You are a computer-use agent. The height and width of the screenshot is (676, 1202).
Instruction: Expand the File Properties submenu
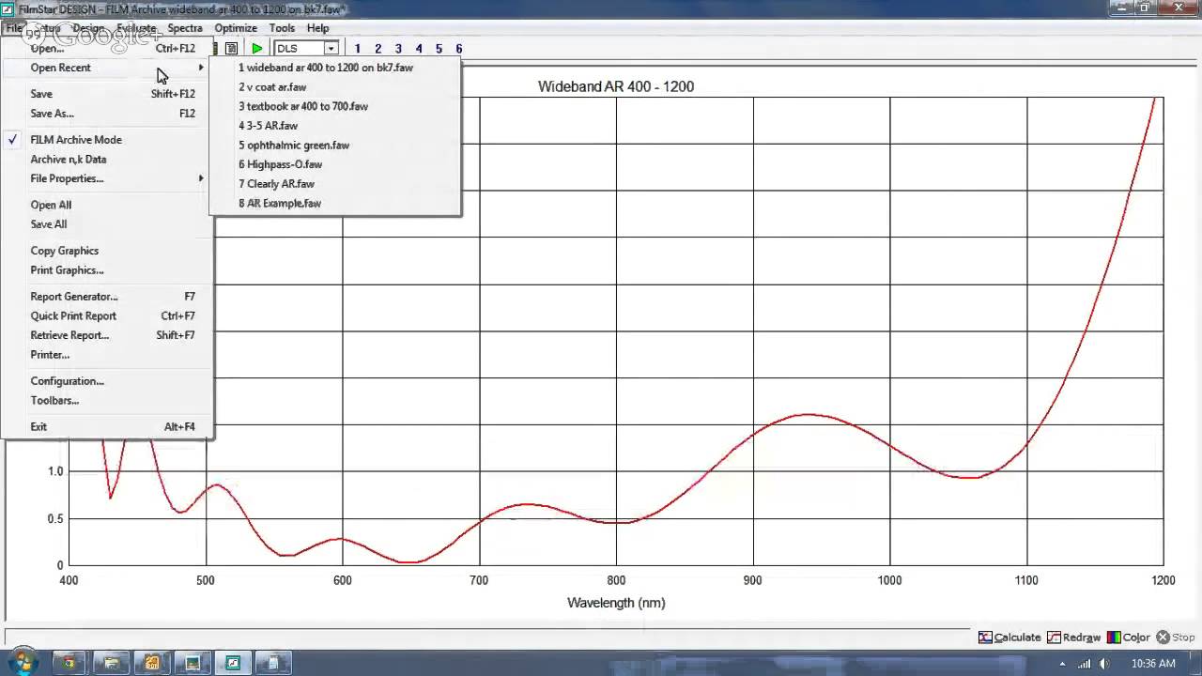[109, 178]
